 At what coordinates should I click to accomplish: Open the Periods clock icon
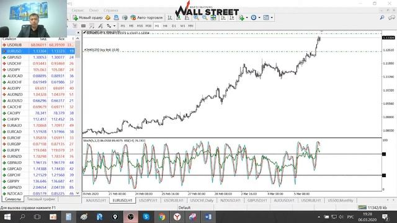click(254, 17)
